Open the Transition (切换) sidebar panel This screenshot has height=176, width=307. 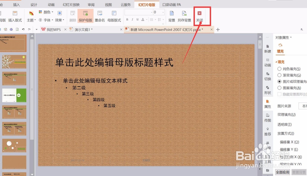coord(268,76)
